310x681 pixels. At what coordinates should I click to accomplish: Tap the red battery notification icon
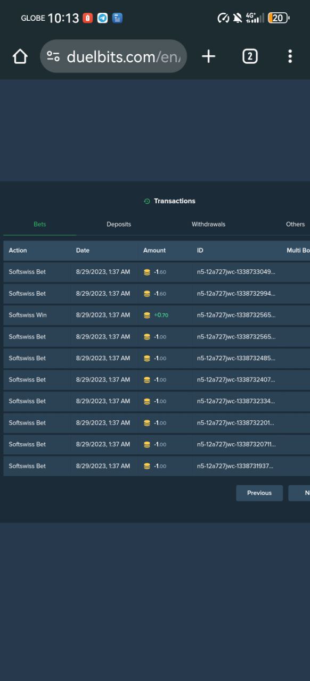click(88, 18)
